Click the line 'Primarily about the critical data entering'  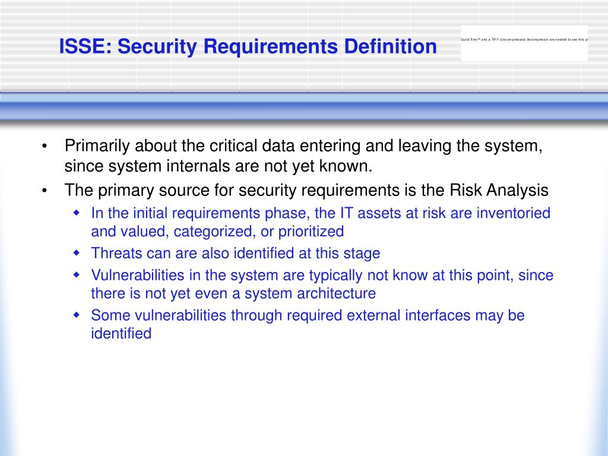pyautogui.click(x=303, y=146)
